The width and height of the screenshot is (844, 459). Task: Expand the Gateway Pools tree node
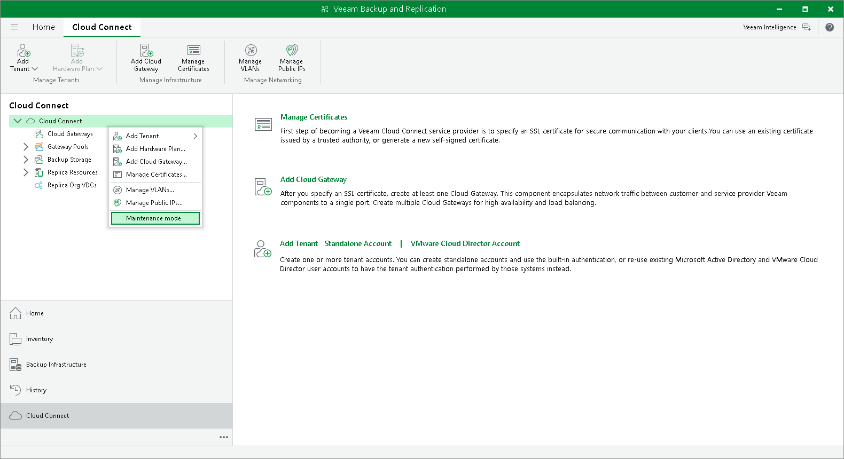pos(26,147)
